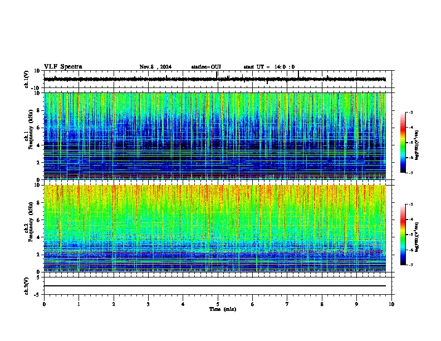This screenshot has width=441, height=341.
Task: Click the date 'Nov.8 , 2024'
Action: [155, 67]
